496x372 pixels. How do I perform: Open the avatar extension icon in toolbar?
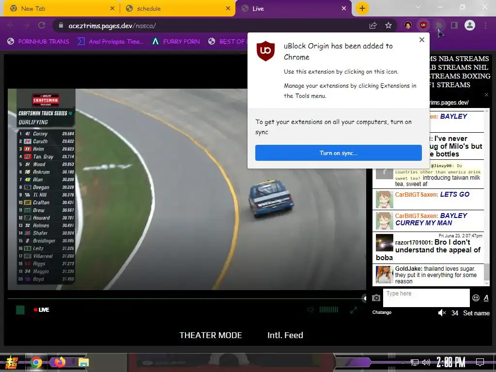tap(408, 26)
